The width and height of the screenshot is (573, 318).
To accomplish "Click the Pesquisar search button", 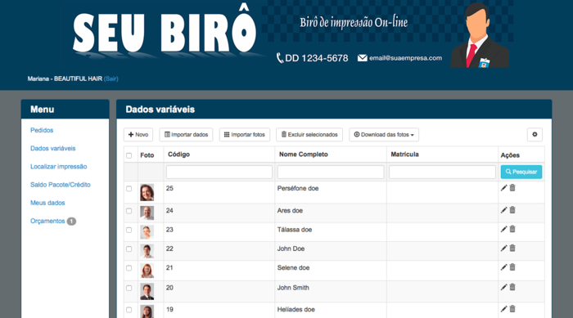I will [x=521, y=172].
